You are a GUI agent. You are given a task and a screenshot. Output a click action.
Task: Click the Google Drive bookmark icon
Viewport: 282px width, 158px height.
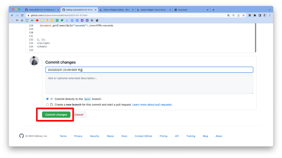pos(22,20)
